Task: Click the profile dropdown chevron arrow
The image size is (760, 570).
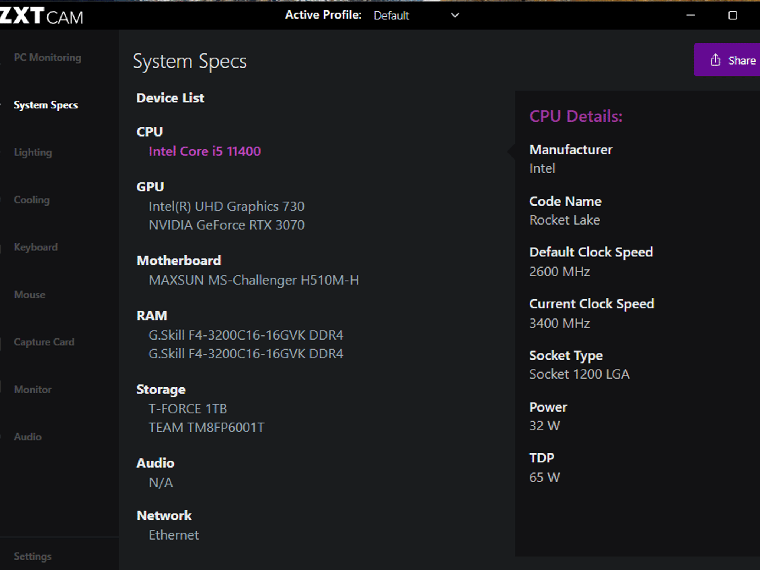Action: click(x=455, y=15)
